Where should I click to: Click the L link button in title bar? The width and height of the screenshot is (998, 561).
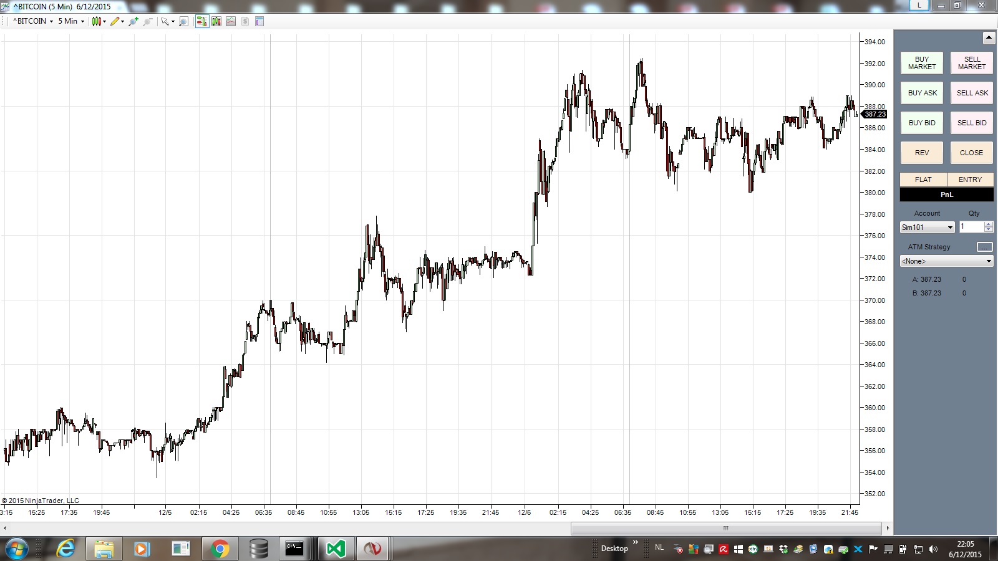coord(919,5)
